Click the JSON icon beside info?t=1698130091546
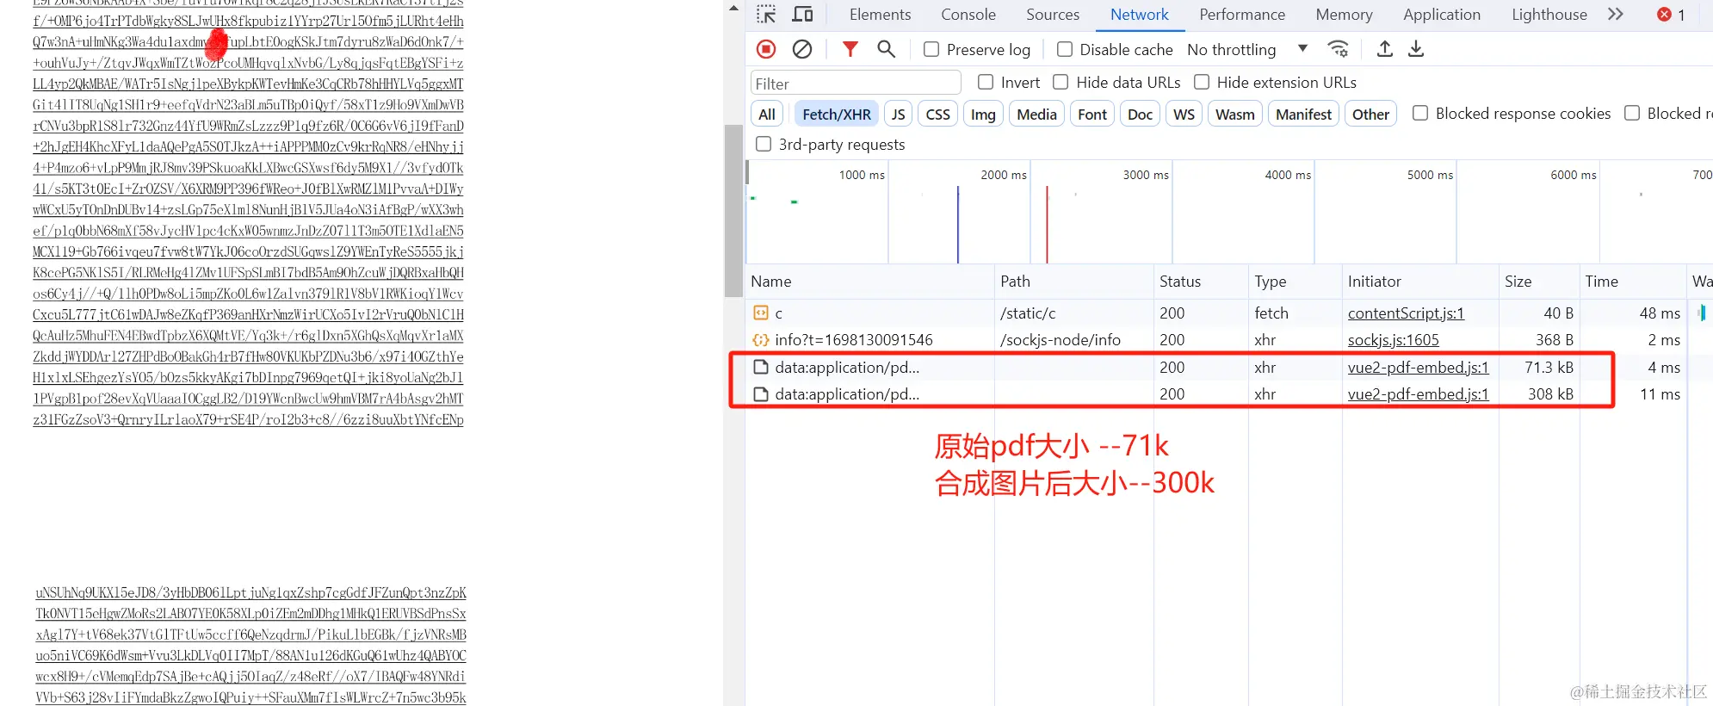The image size is (1713, 706). click(761, 340)
